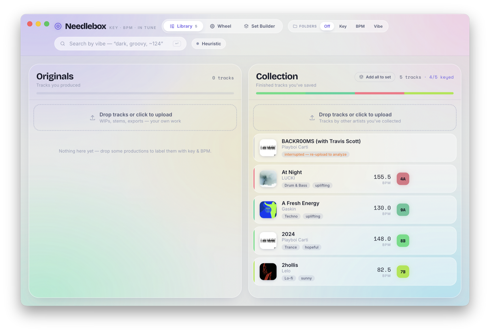The height and width of the screenshot is (333, 490).
Task: Open A Fresh Energy album artwork
Action: (268, 210)
